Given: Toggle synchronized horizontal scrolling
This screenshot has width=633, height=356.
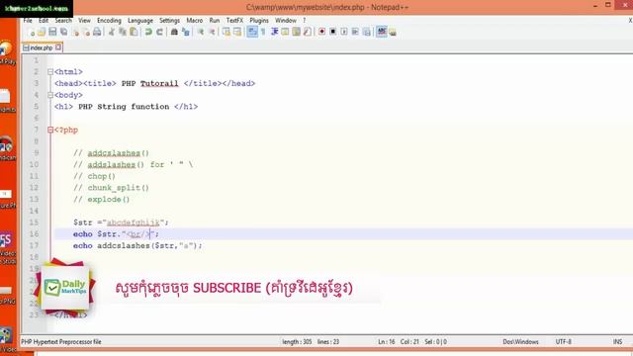Looking at the screenshot, I should (237, 32).
